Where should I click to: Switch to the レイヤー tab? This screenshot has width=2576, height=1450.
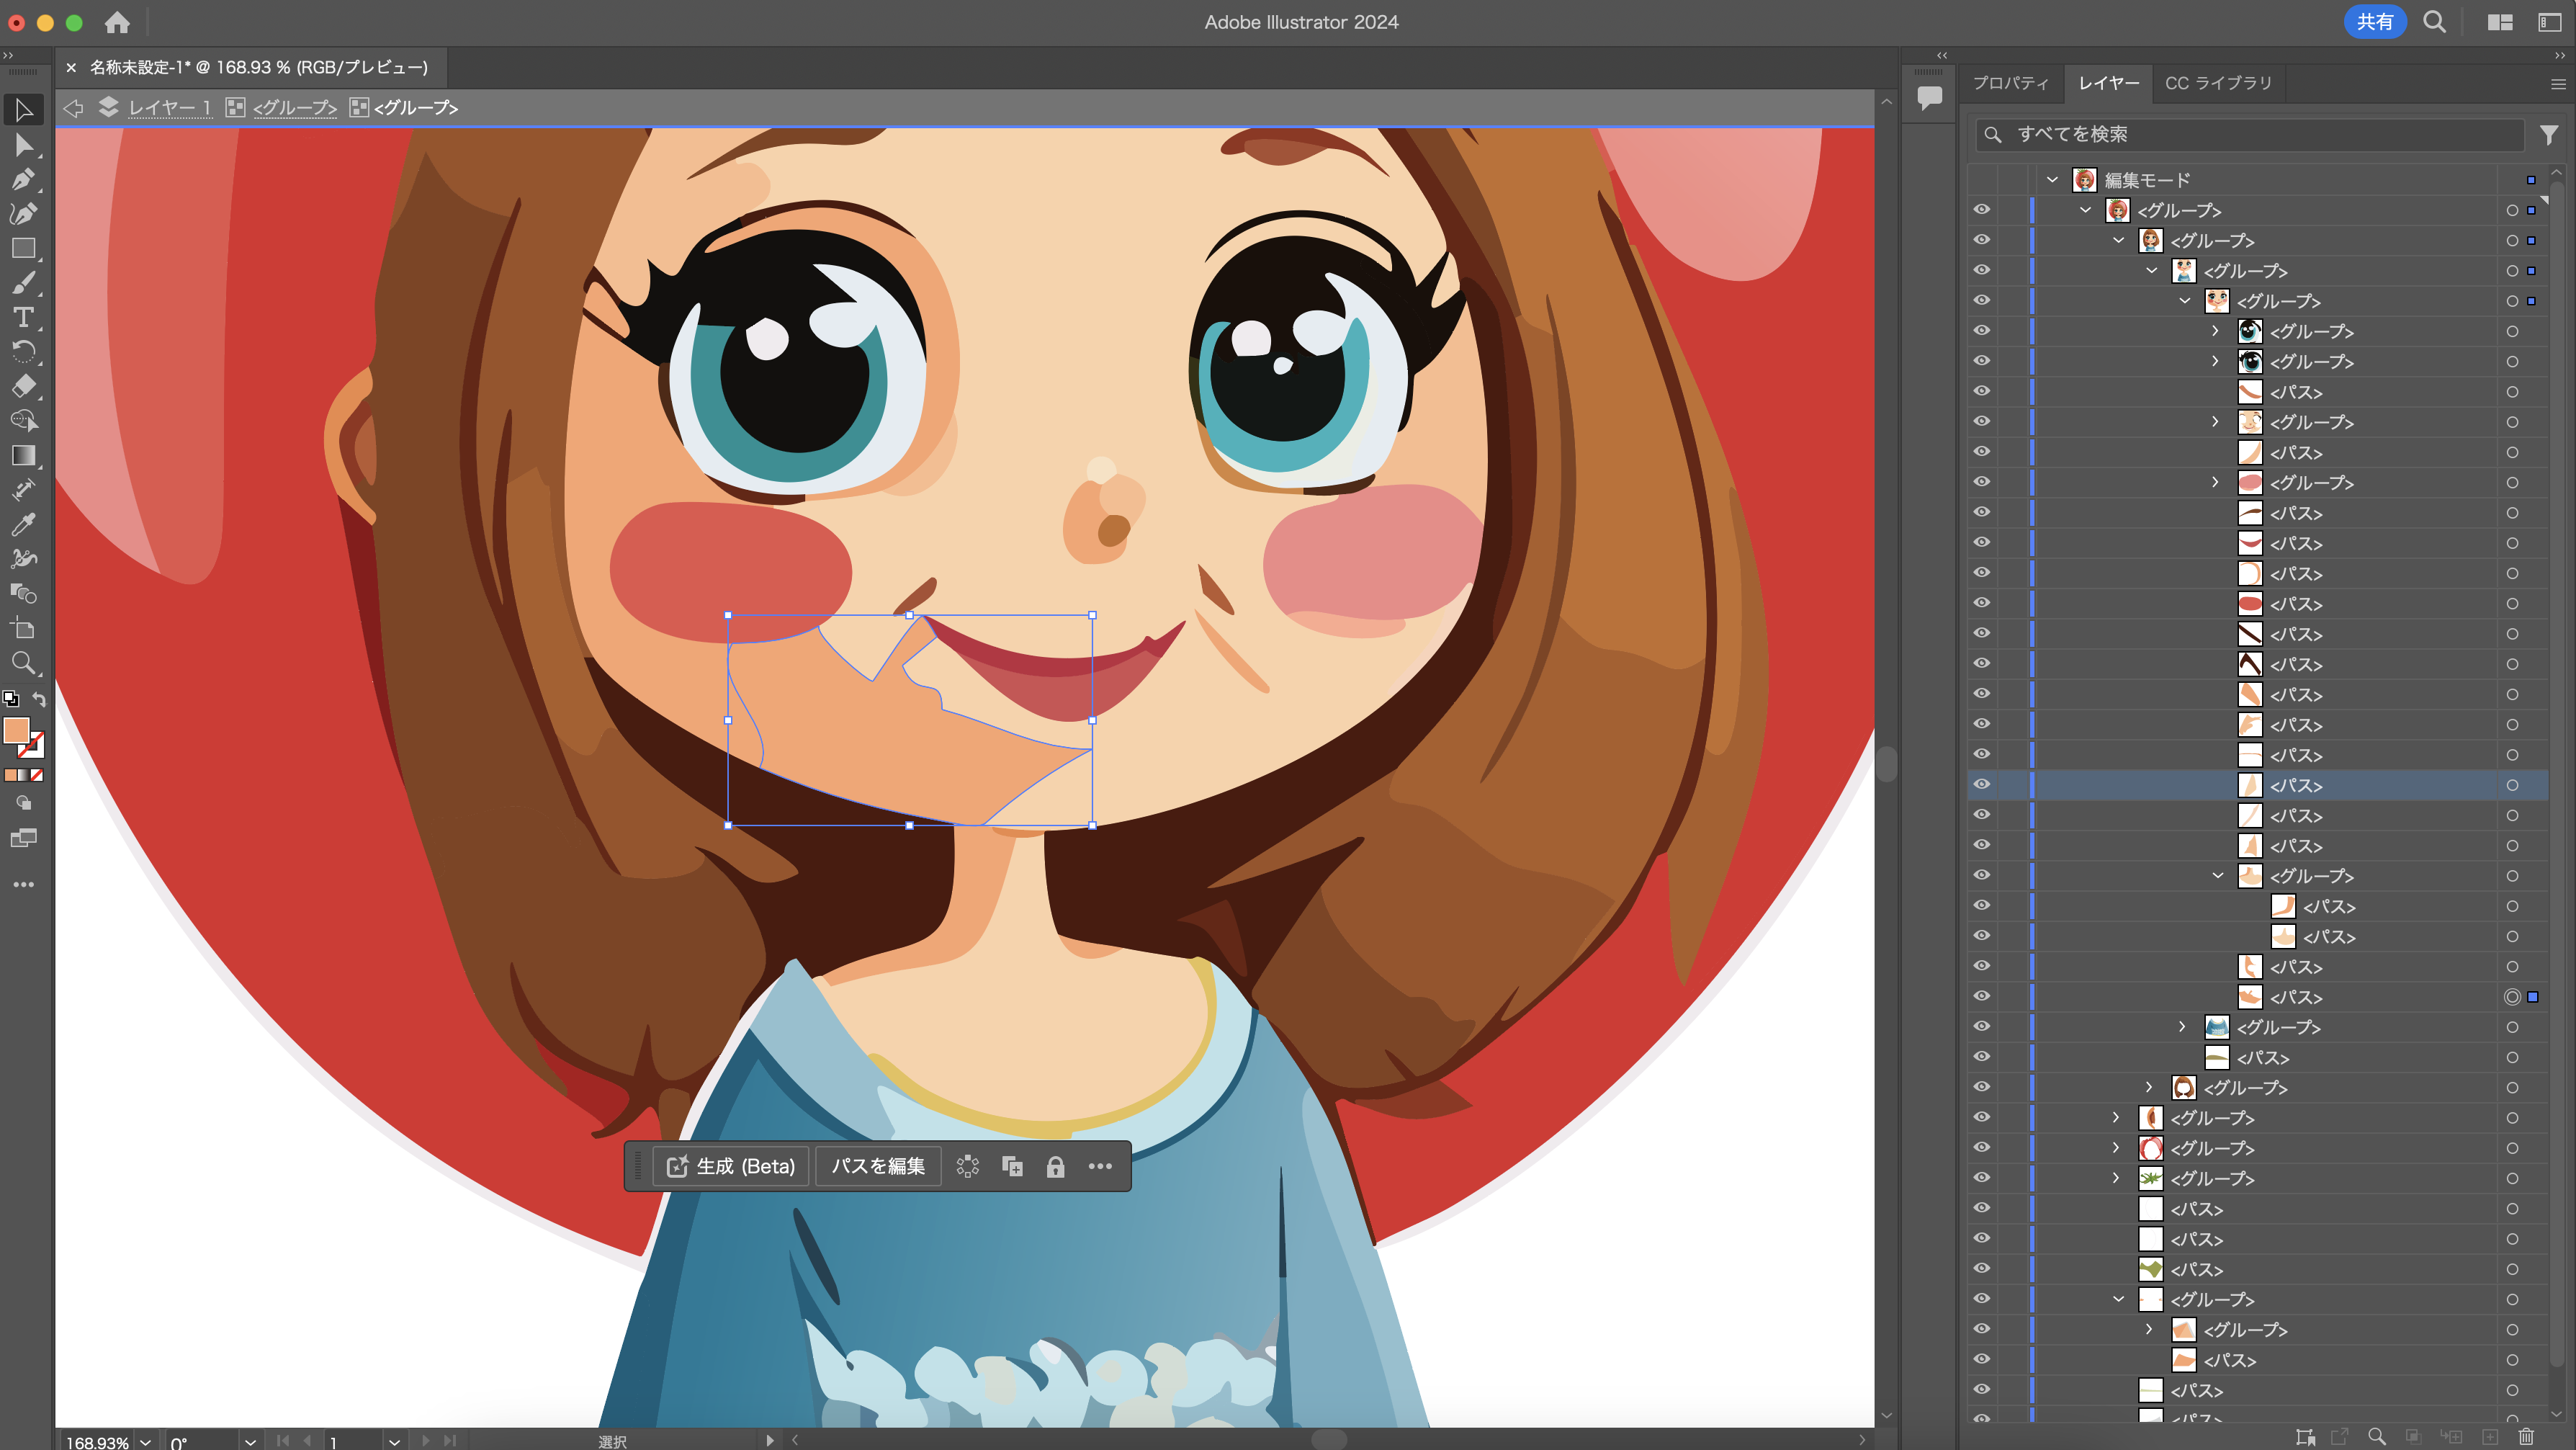(2108, 83)
